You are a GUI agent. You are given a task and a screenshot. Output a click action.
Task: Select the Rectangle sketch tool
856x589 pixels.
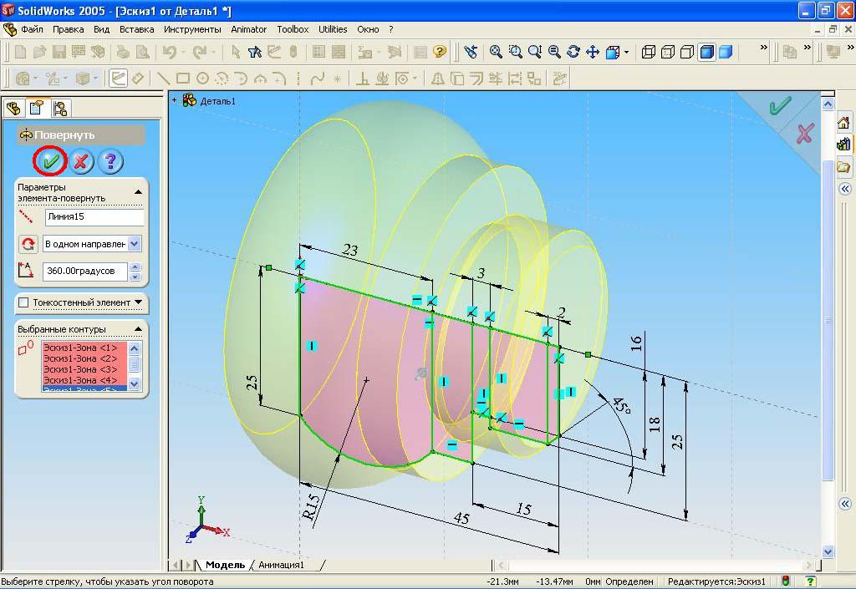pyautogui.click(x=183, y=79)
